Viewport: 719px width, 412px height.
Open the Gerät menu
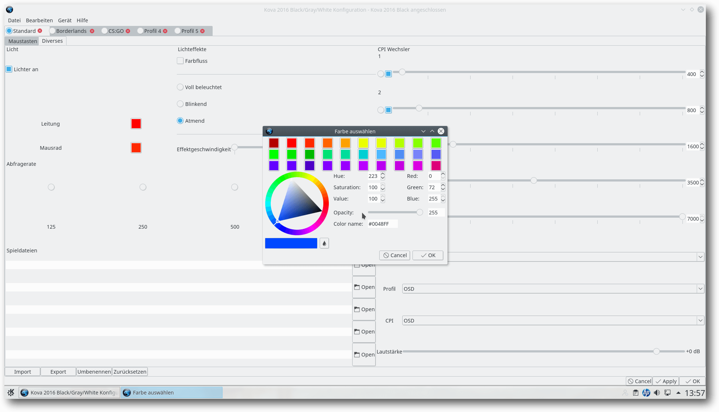[65, 20]
